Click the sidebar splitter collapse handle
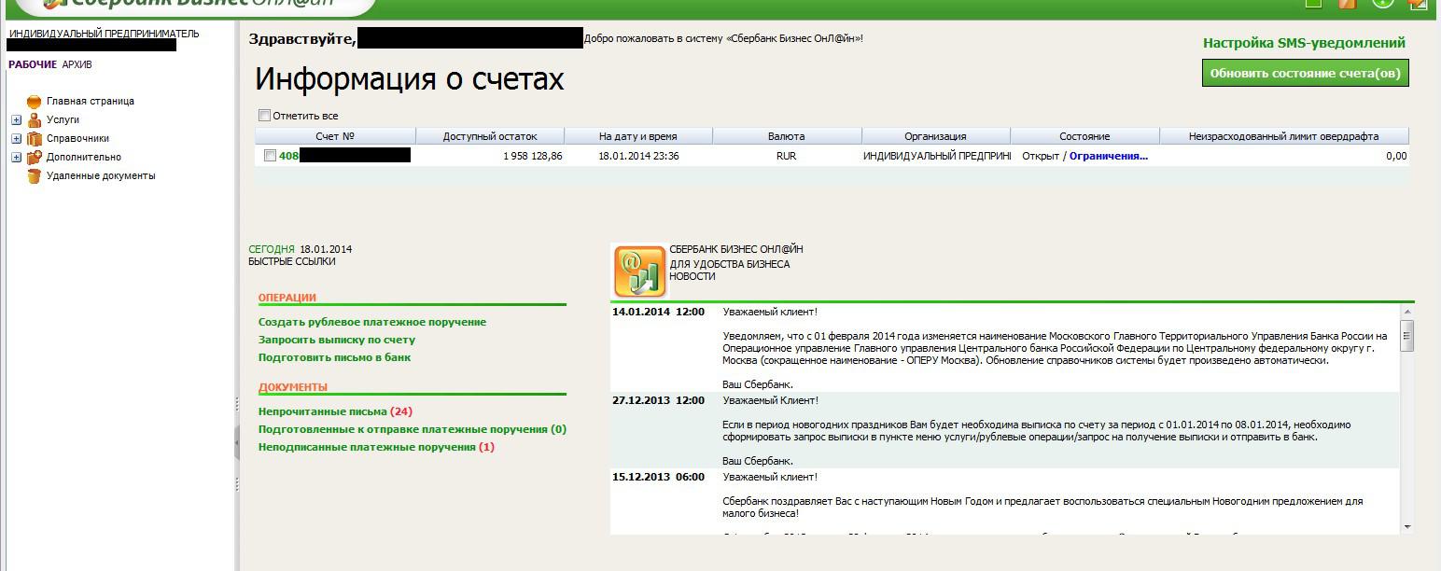Viewport: 1441px width, 571px height. [236, 444]
